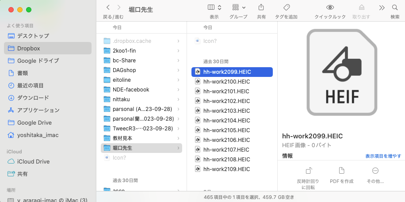Select file hh-work2109.HEIC

[232, 169]
